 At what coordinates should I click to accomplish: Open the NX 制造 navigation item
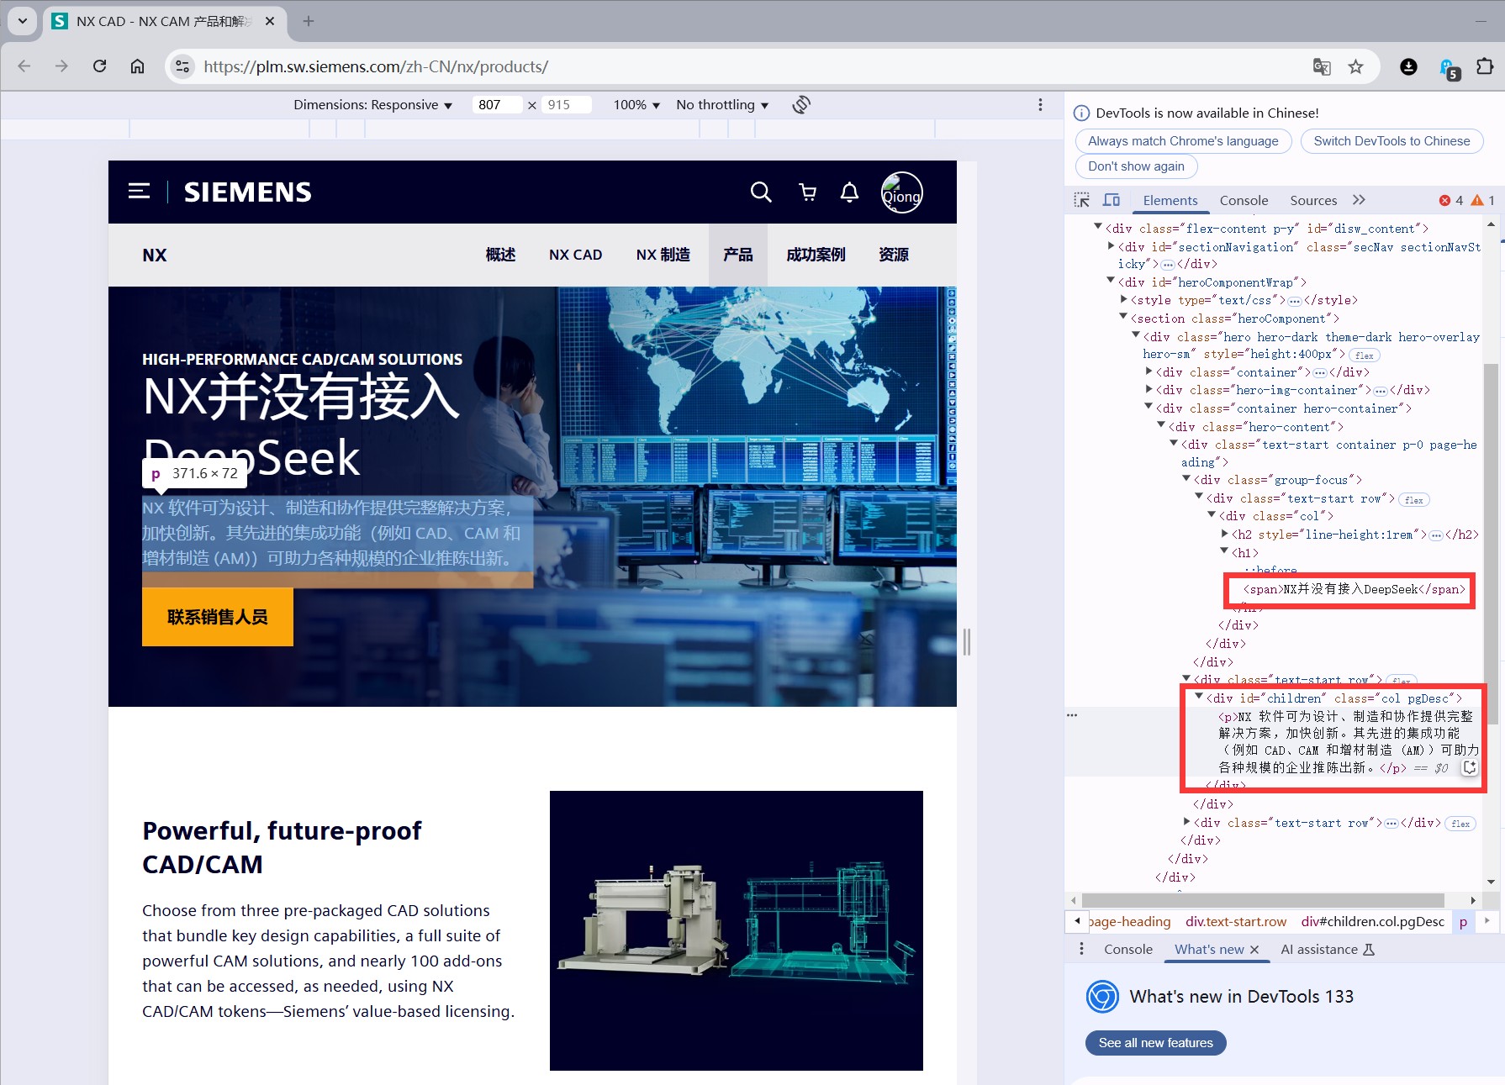point(663,255)
